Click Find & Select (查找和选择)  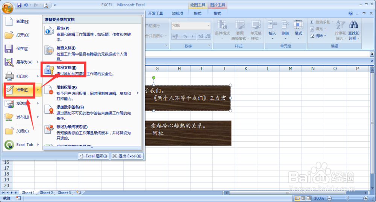click(354, 30)
